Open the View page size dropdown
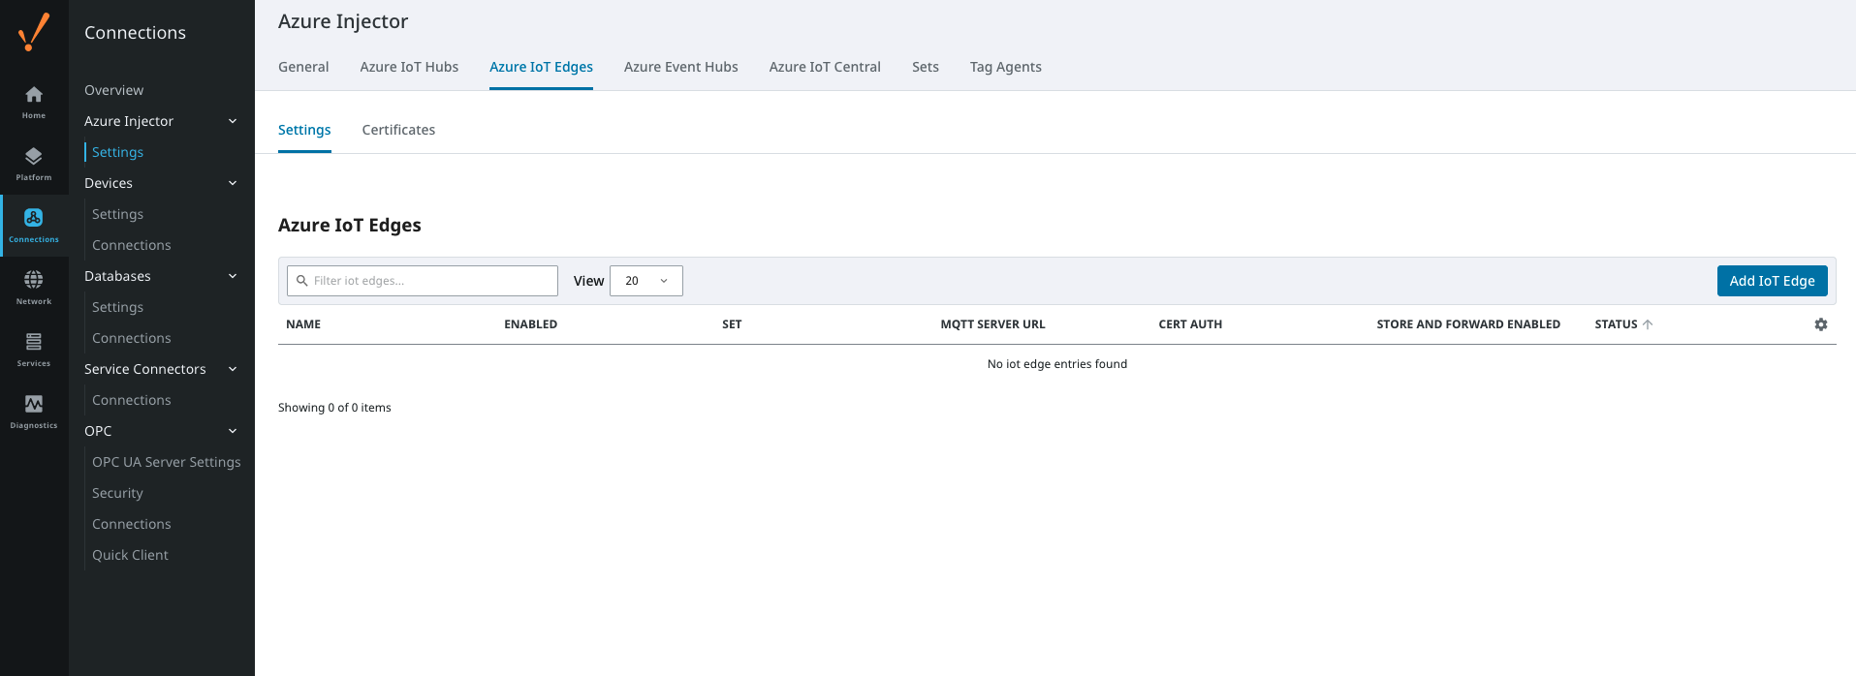 645,281
